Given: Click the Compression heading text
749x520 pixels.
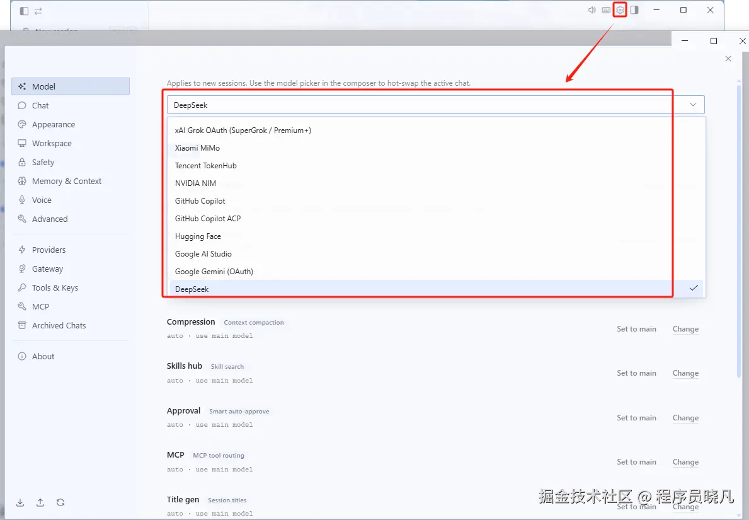Looking at the screenshot, I should (191, 322).
